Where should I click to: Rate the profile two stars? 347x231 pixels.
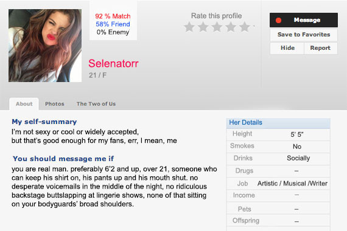click(203, 27)
